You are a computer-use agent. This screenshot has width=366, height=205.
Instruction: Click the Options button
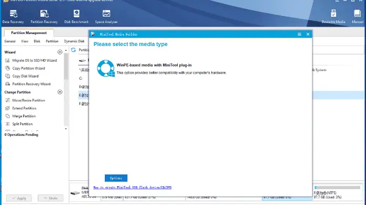coord(116,178)
